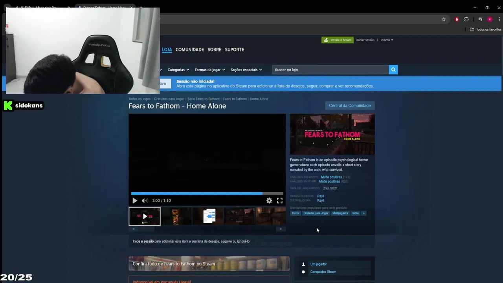This screenshot has height=283, width=503.
Task: Select the trailer thumbnail with play icon
Action: point(145,216)
